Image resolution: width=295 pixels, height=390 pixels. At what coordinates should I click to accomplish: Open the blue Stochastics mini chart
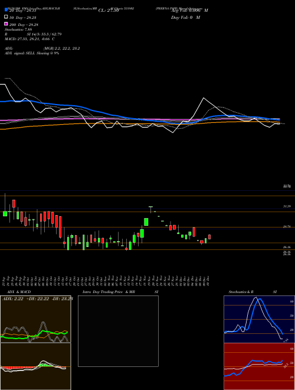point(259,319)
